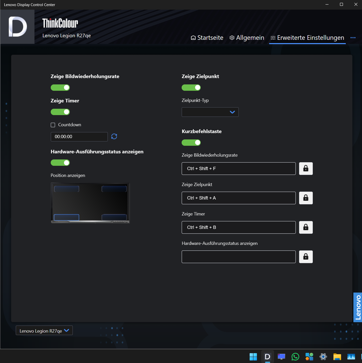Viewport: 362px width, 363px height.
Task: Open the Windows Start menu
Action: pyautogui.click(x=253, y=357)
